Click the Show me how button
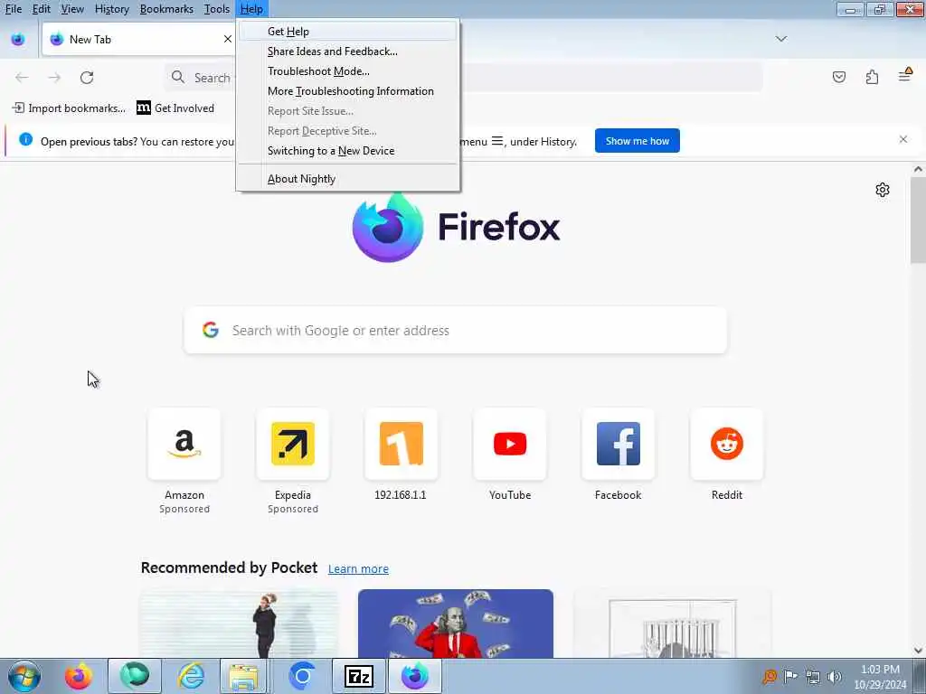926x694 pixels. (638, 141)
